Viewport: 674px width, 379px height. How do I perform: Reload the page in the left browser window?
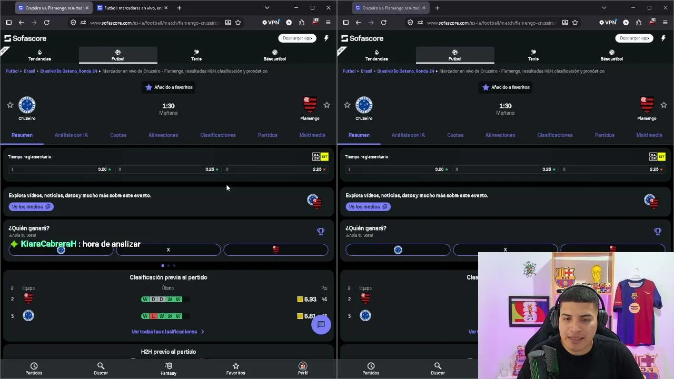47,23
